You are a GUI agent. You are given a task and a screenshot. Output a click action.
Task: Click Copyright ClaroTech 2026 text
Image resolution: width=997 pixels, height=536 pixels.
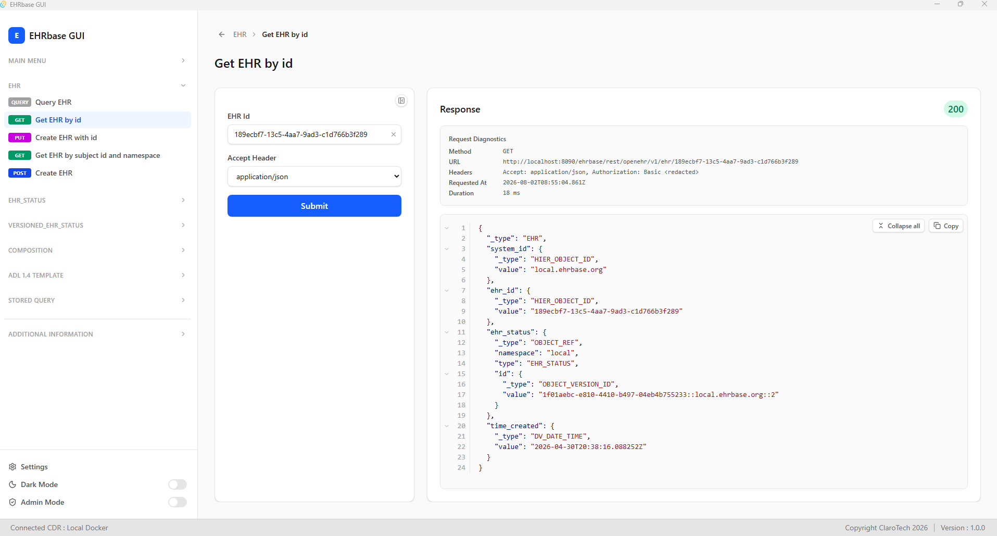(x=886, y=528)
